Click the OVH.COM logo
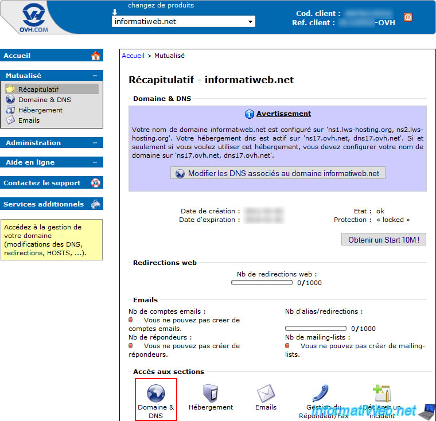Image resolution: width=436 pixels, height=421 pixels. [x=34, y=18]
